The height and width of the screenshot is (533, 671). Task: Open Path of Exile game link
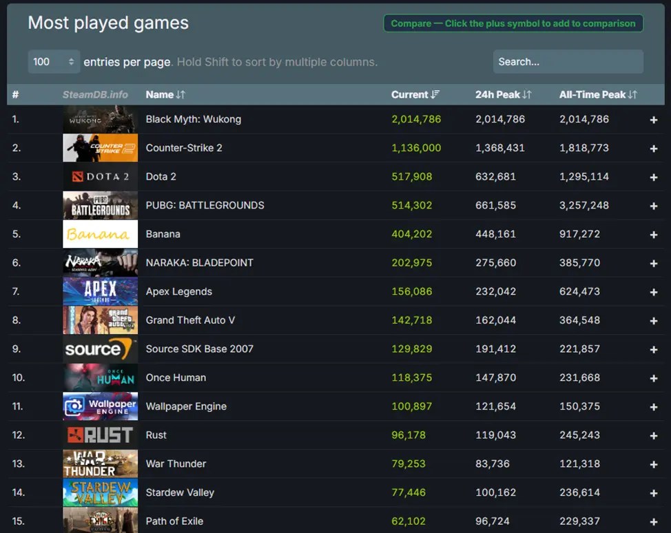point(174,521)
